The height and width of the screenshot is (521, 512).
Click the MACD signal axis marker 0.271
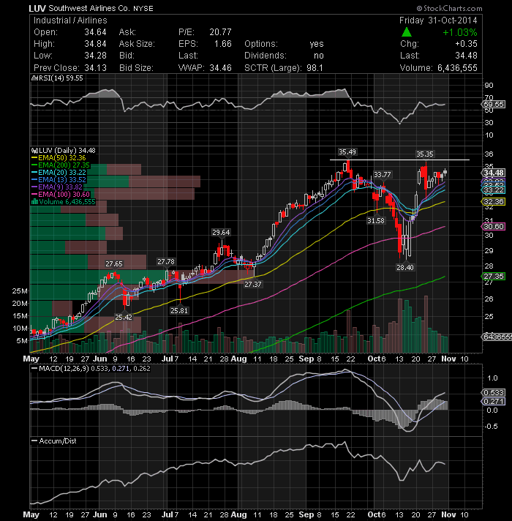494,402
